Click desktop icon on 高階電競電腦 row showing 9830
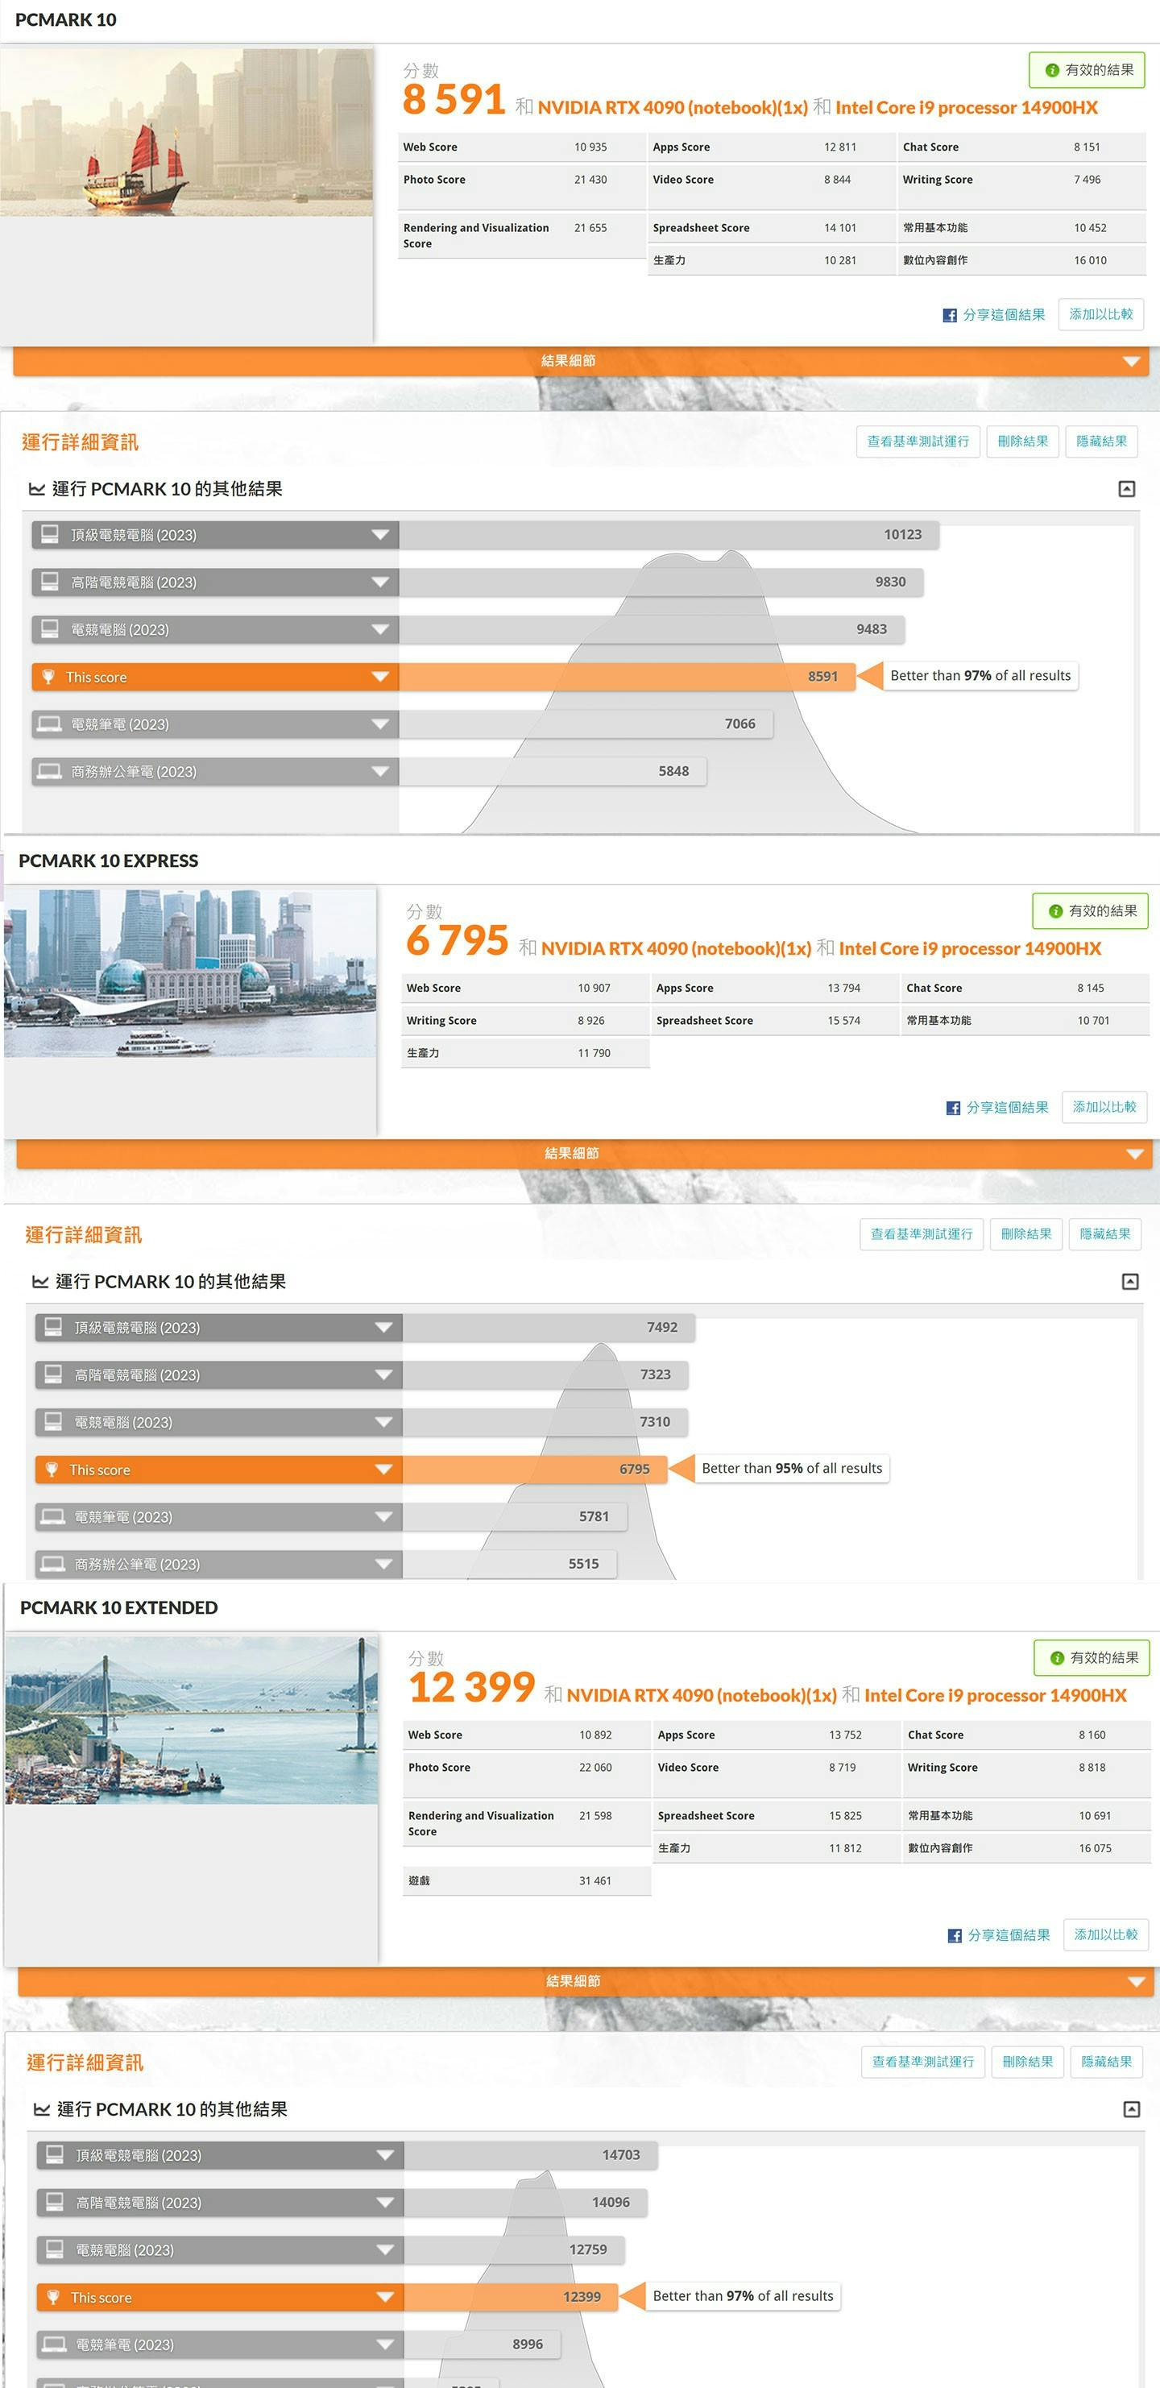 [50, 582]
